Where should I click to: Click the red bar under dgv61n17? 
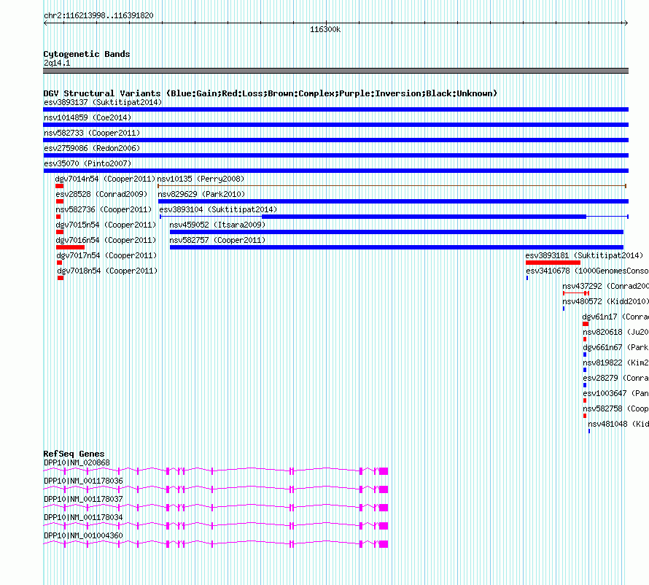pyautogui.click(x=586, y=324)
